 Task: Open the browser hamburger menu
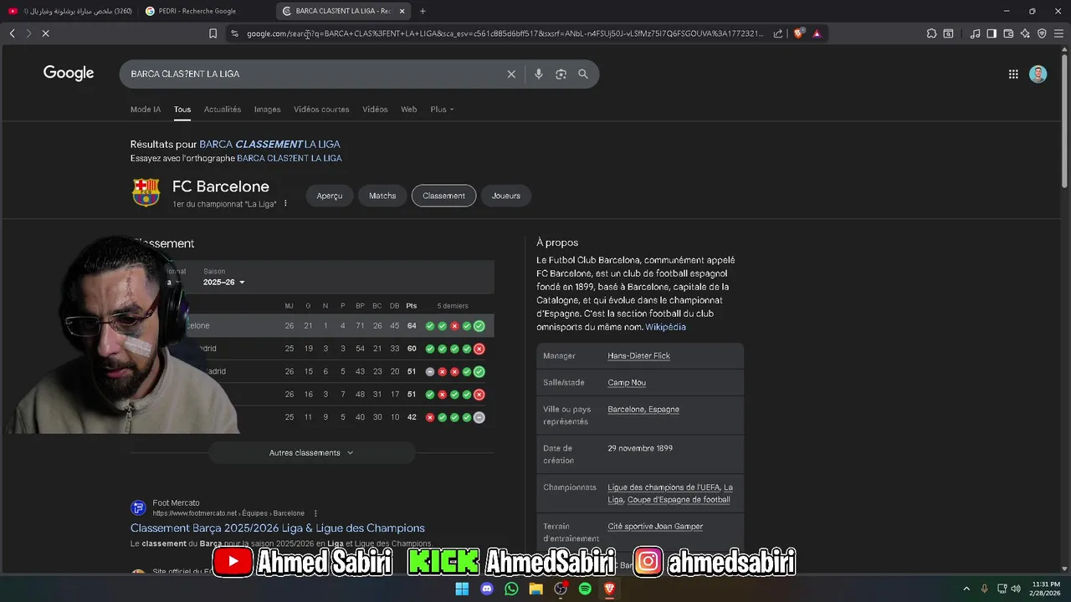coord(1058,33)
